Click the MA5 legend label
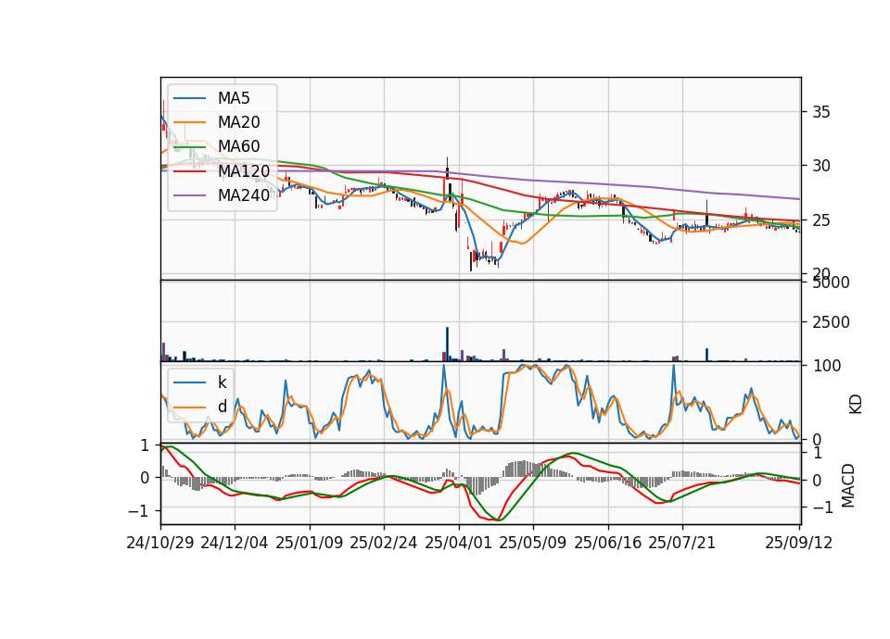The height and width of the screenshot is (639, 890). 234,98
